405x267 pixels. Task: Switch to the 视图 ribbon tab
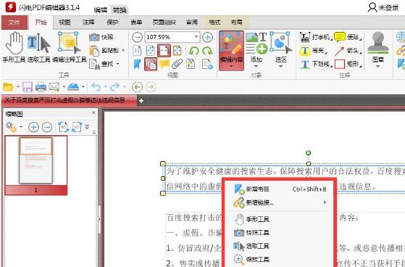[64, 22]
